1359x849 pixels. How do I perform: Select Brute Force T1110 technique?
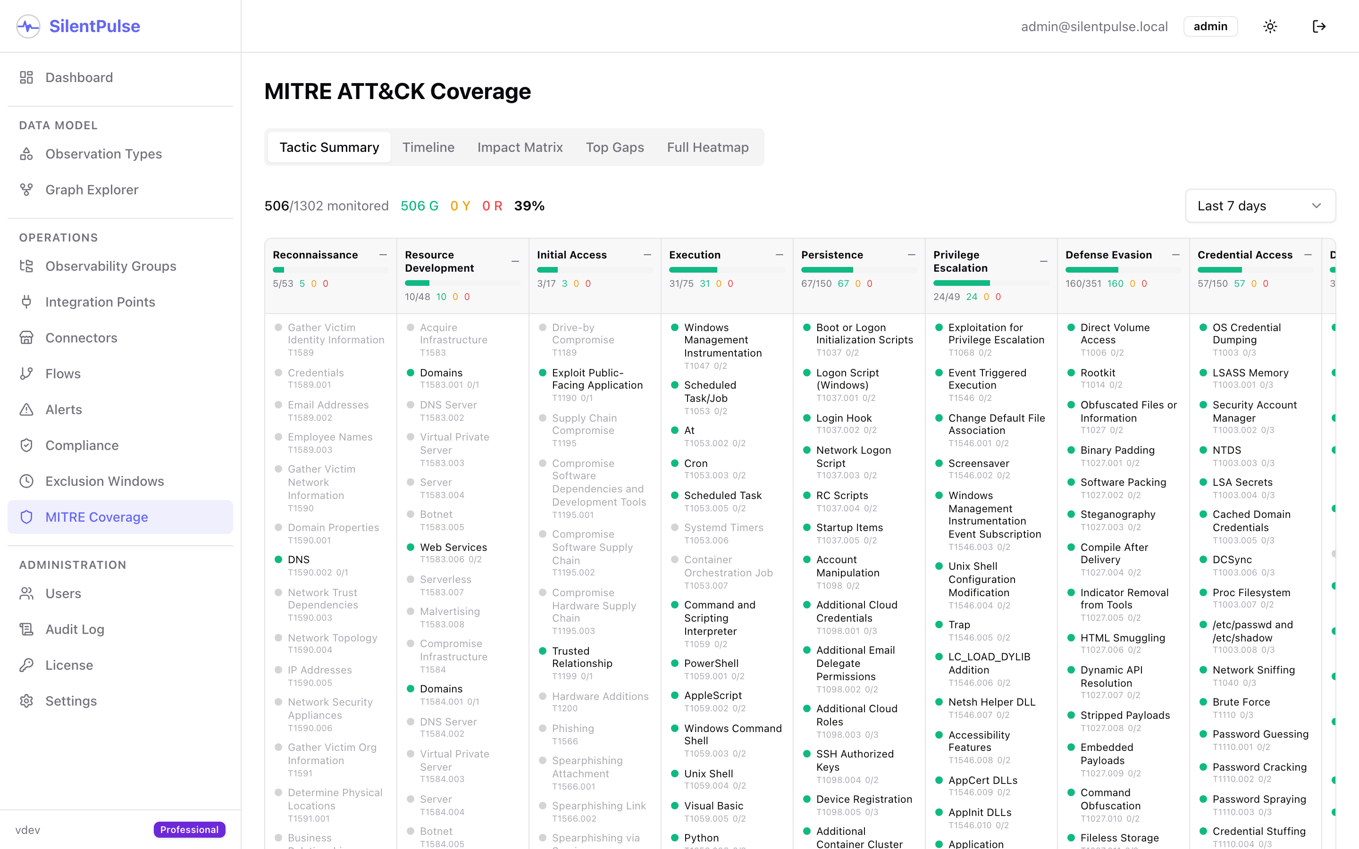[1255, 708]
